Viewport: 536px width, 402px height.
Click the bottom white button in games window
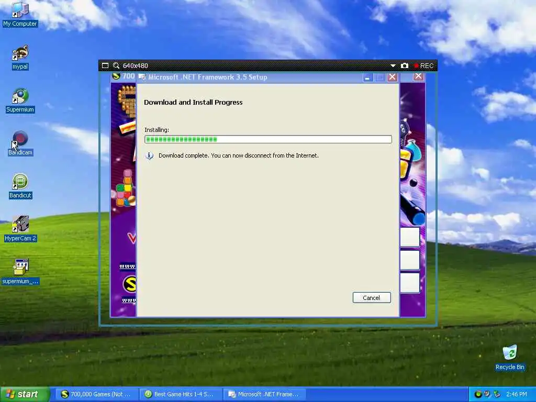click(x=409, y=283)
